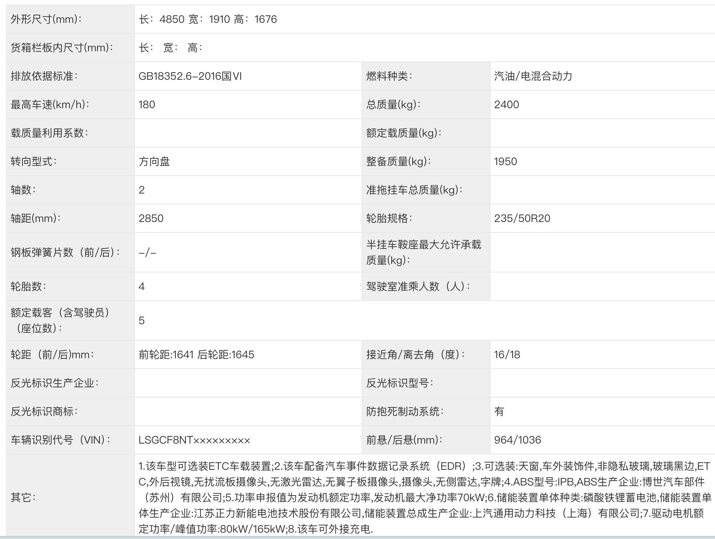Select the approach/departure angle value 16/18

pyautogui.click(x=507, y=355)
